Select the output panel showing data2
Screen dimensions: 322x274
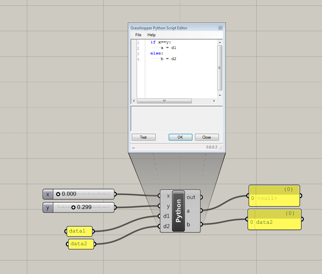pos(275,220)
